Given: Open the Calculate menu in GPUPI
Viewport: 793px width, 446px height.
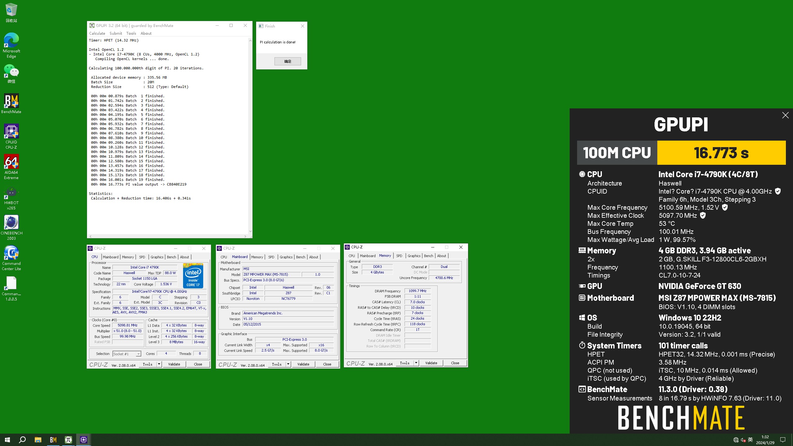Looking at the screenshot, I should [x=97, y=33].
